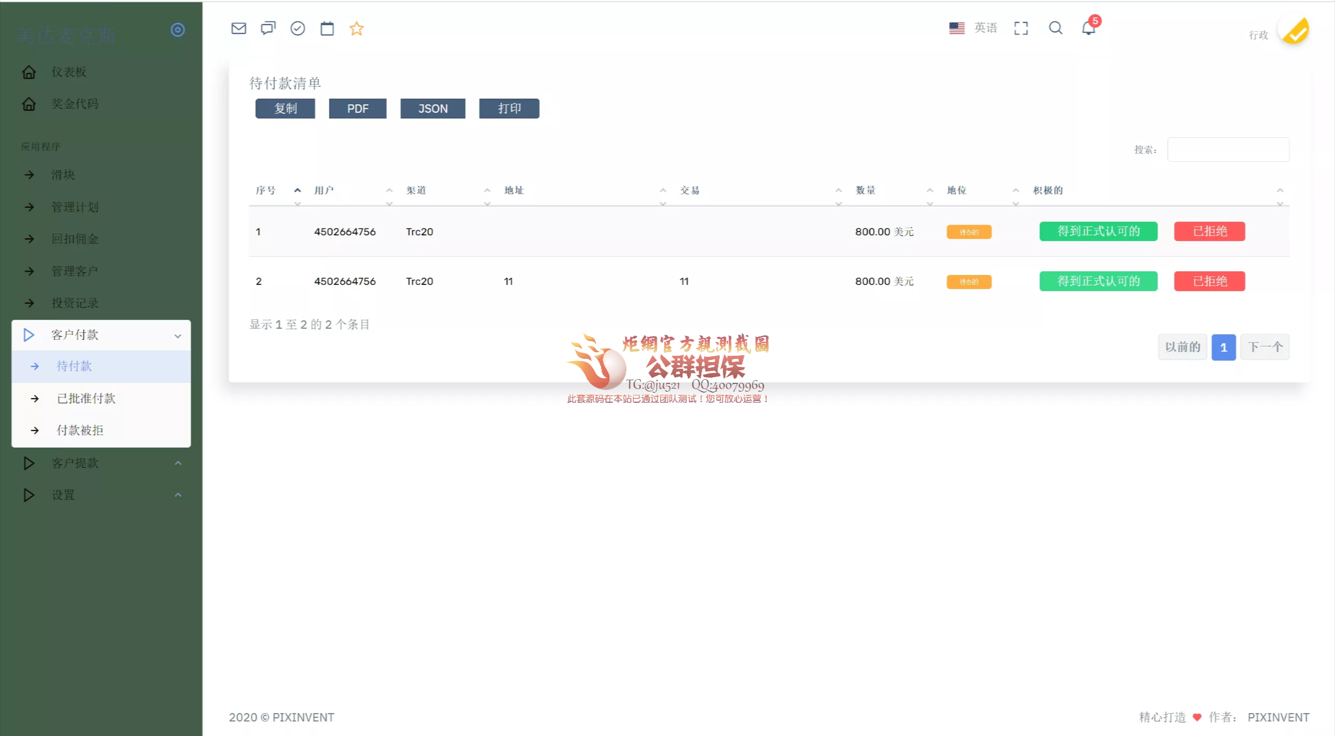Open the chat bubble icon
Image resolution: width=1335 pixels, height=736 pixels.
[268, 28]
